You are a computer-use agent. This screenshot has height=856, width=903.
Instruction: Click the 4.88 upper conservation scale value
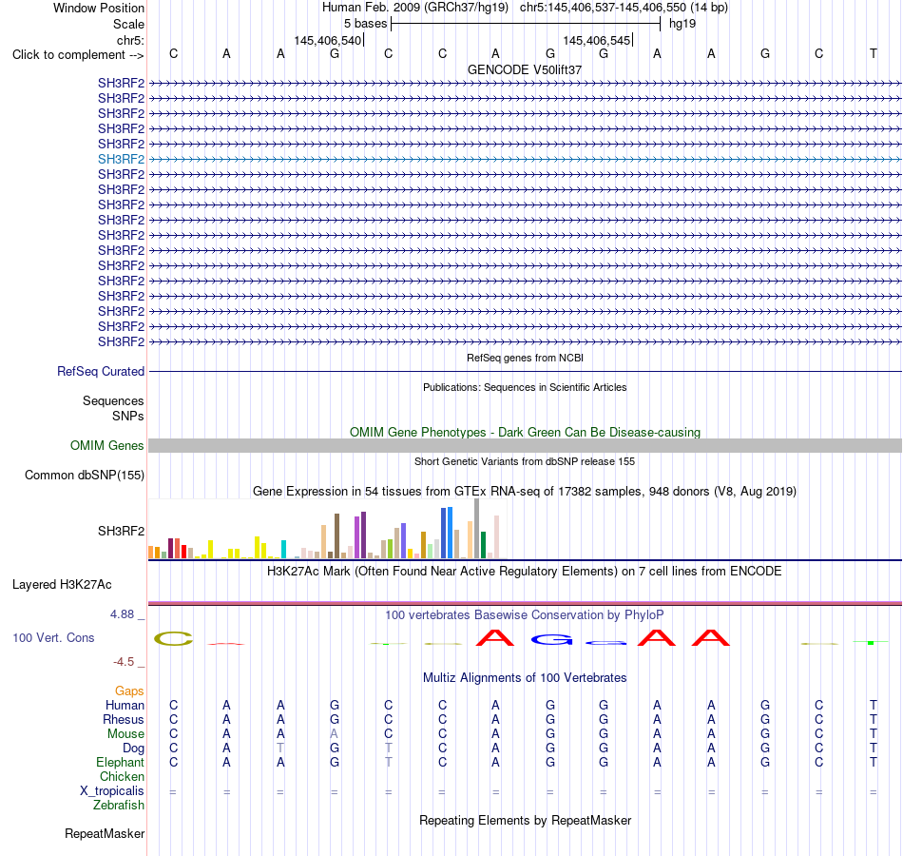[122, 614]
